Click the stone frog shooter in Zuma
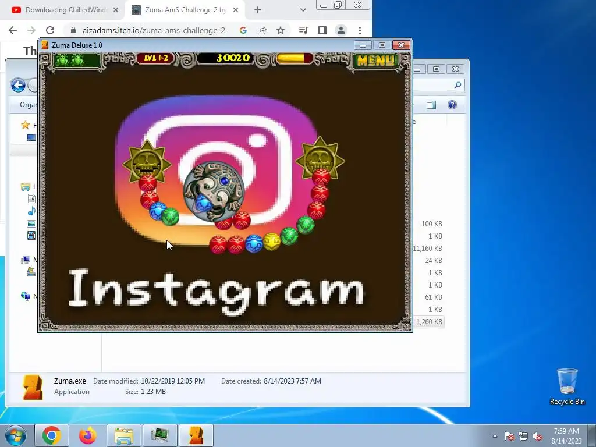This screenshot has width=596, height=447. (x=214, y=191)
